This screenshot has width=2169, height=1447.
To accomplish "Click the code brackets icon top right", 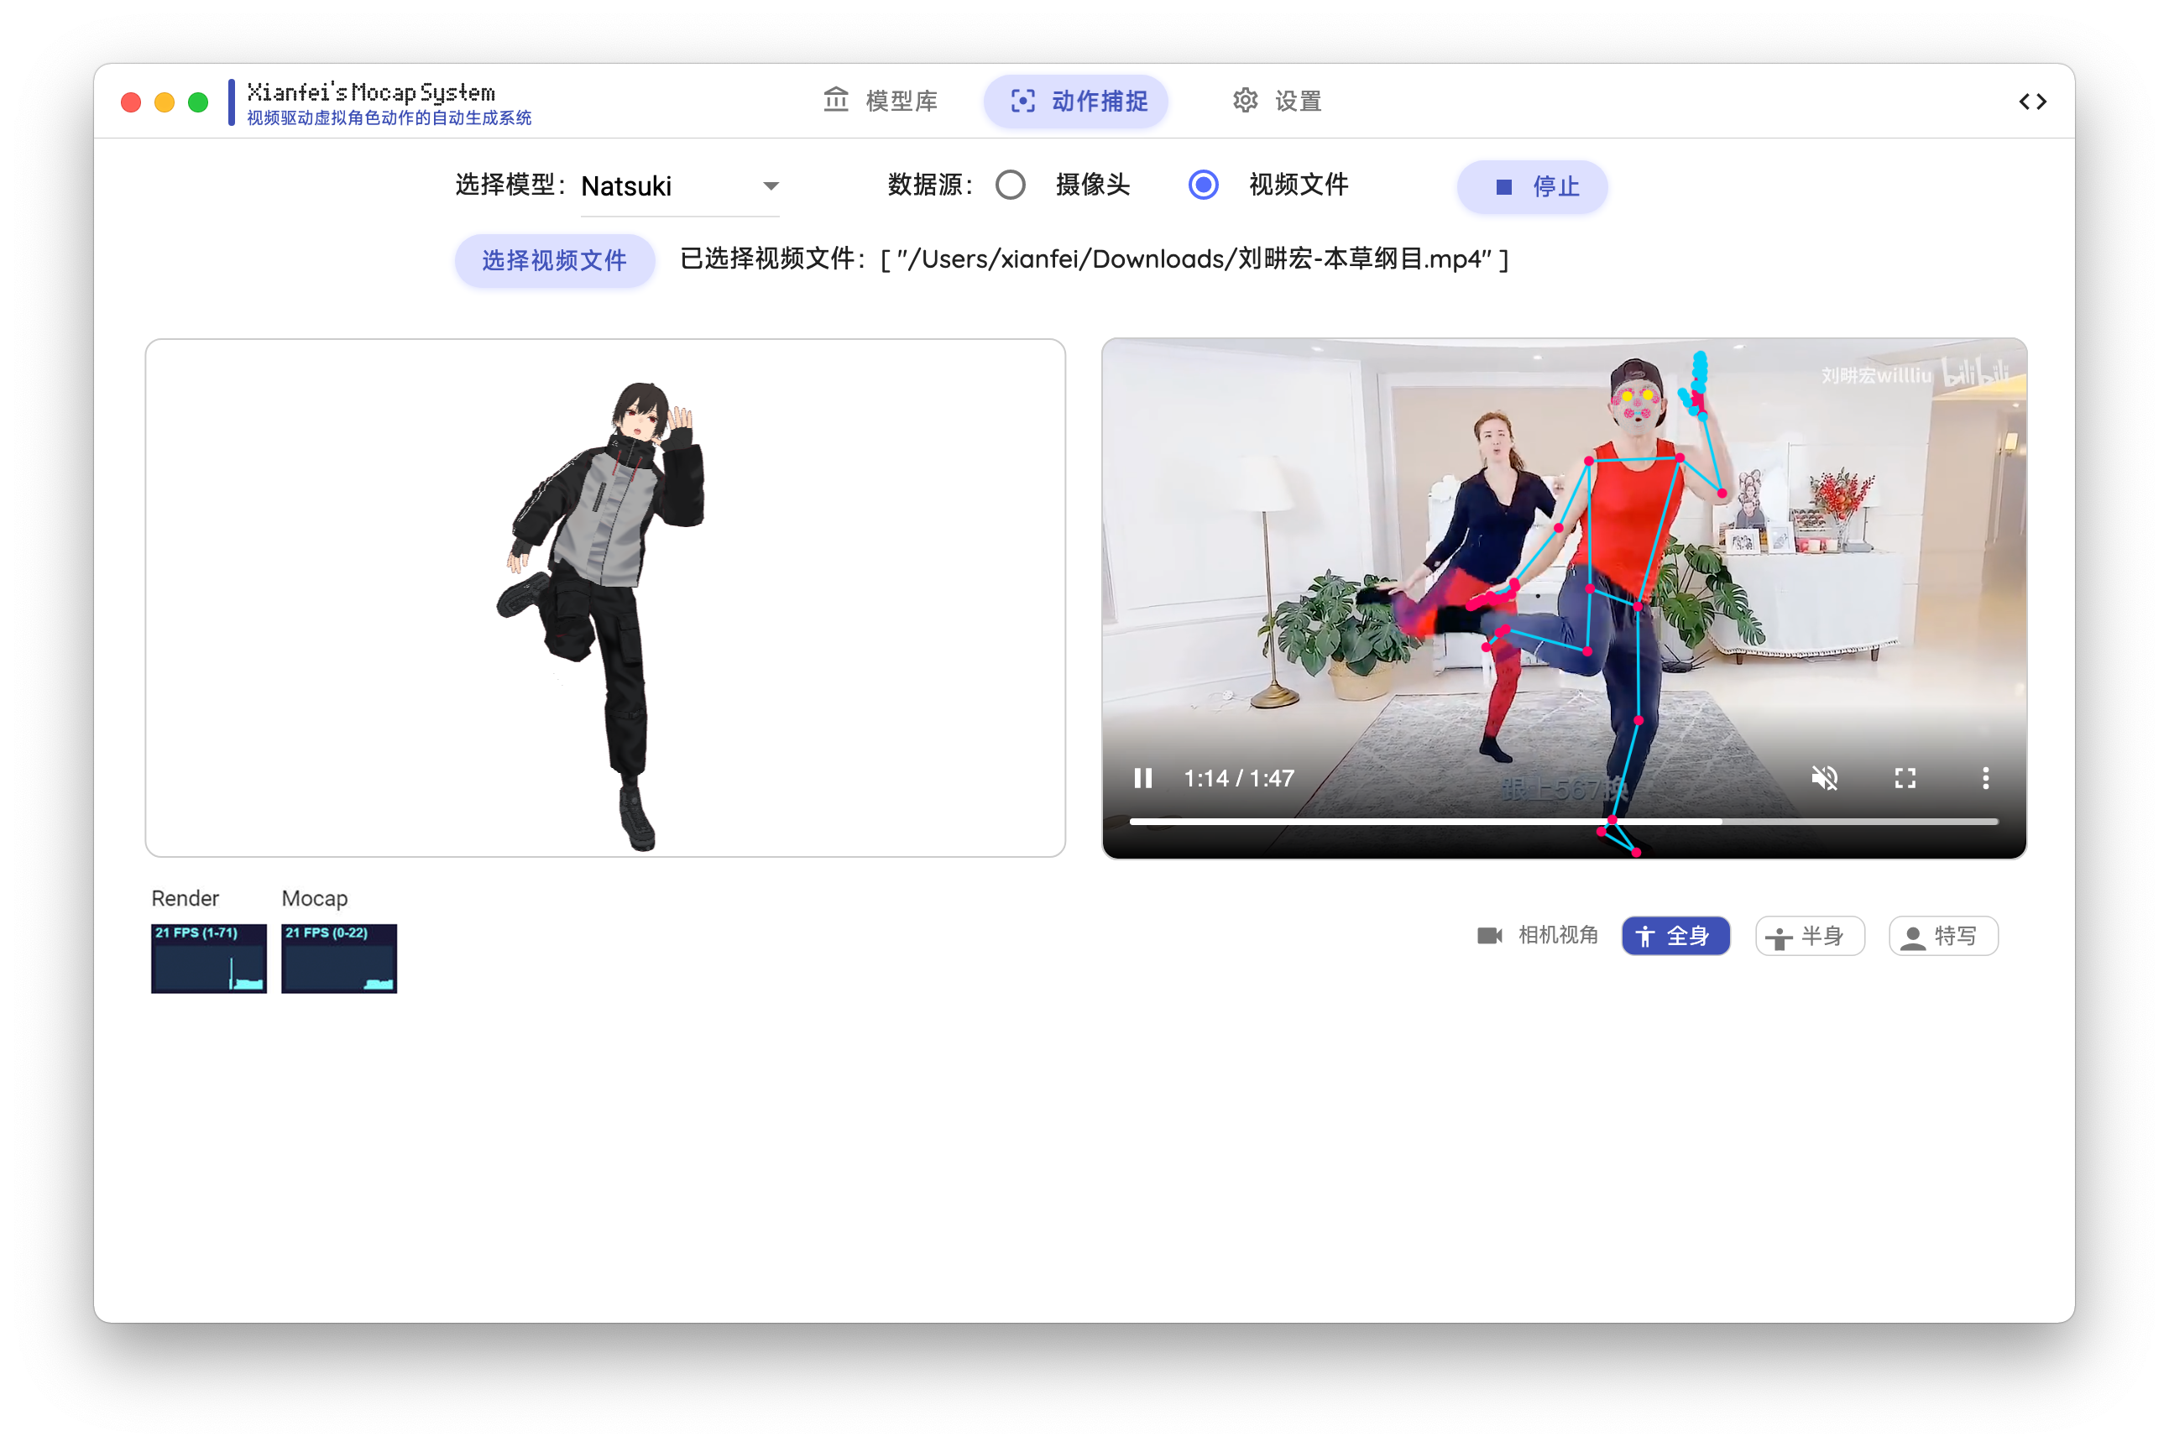I will (2032, 102).
